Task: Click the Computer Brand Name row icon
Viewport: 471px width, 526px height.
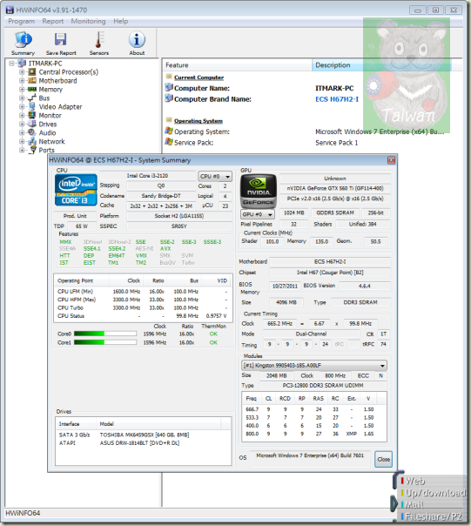Action: click(169, 98)
